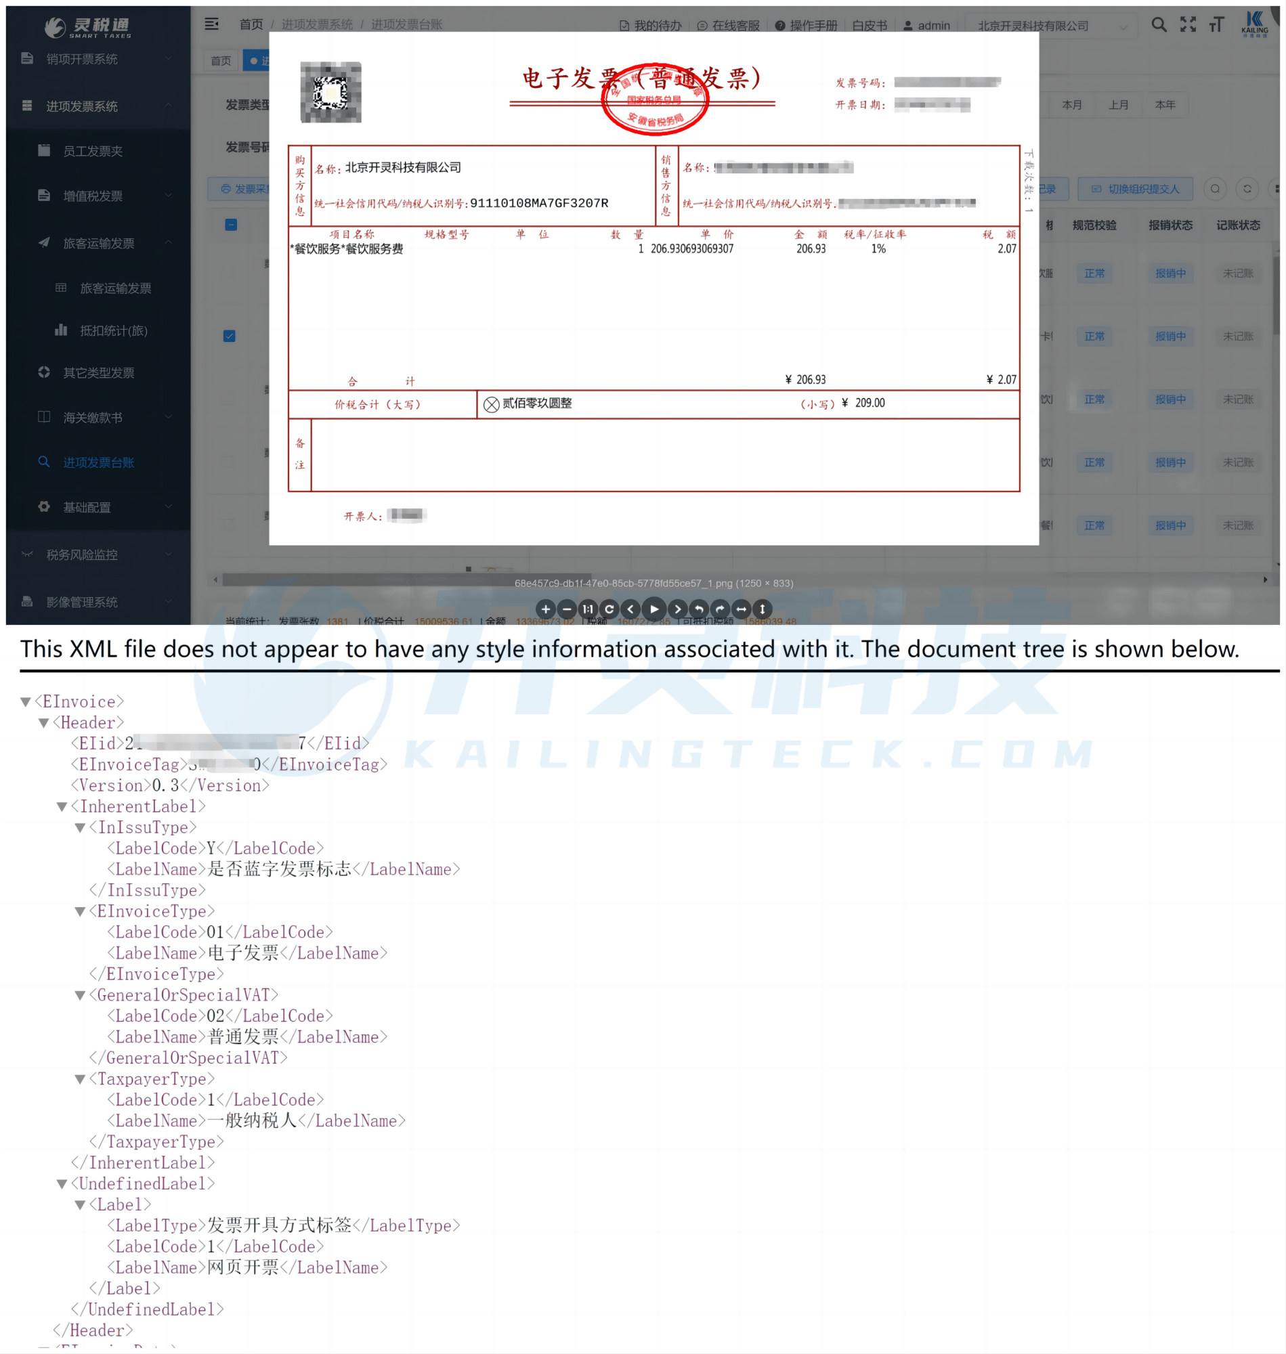This screenshot has height=1354, width=1286.
Task: Expand 销项开票系统 sidebar menu
Action: pos(98,59)
